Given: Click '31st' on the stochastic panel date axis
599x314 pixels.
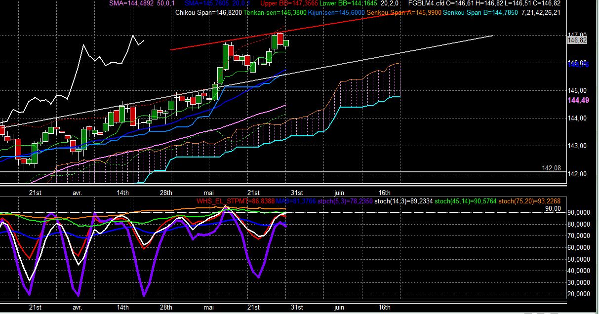Looking at the screenshot, I should (x=296, y=308).
